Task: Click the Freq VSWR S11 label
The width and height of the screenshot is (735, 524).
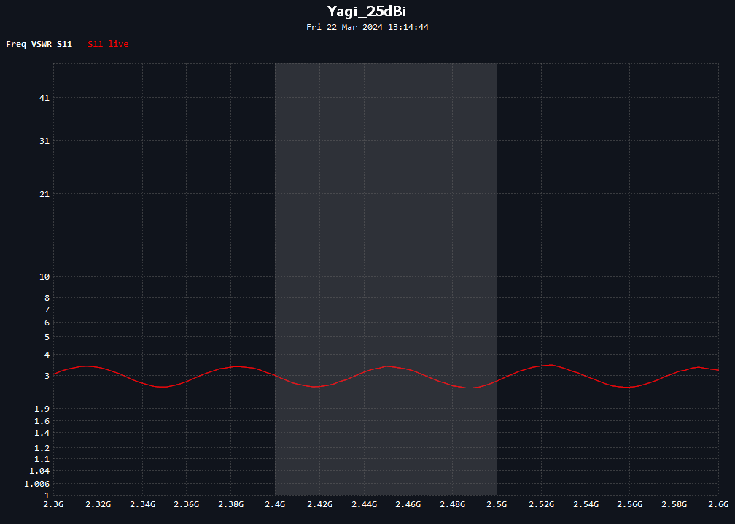Action: (x=39, y=44)
